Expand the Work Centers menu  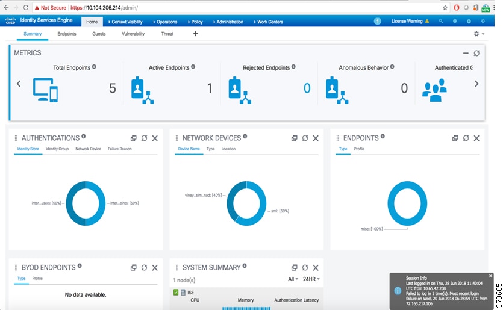point(269,22)
